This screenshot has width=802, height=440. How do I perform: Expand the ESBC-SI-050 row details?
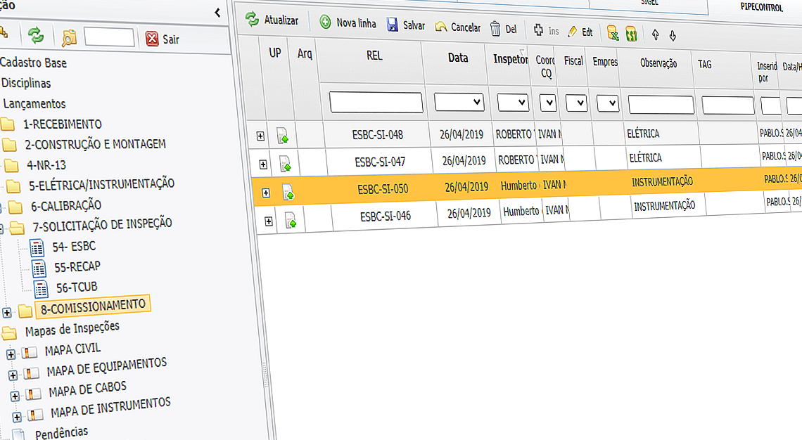tap(266, 193)
